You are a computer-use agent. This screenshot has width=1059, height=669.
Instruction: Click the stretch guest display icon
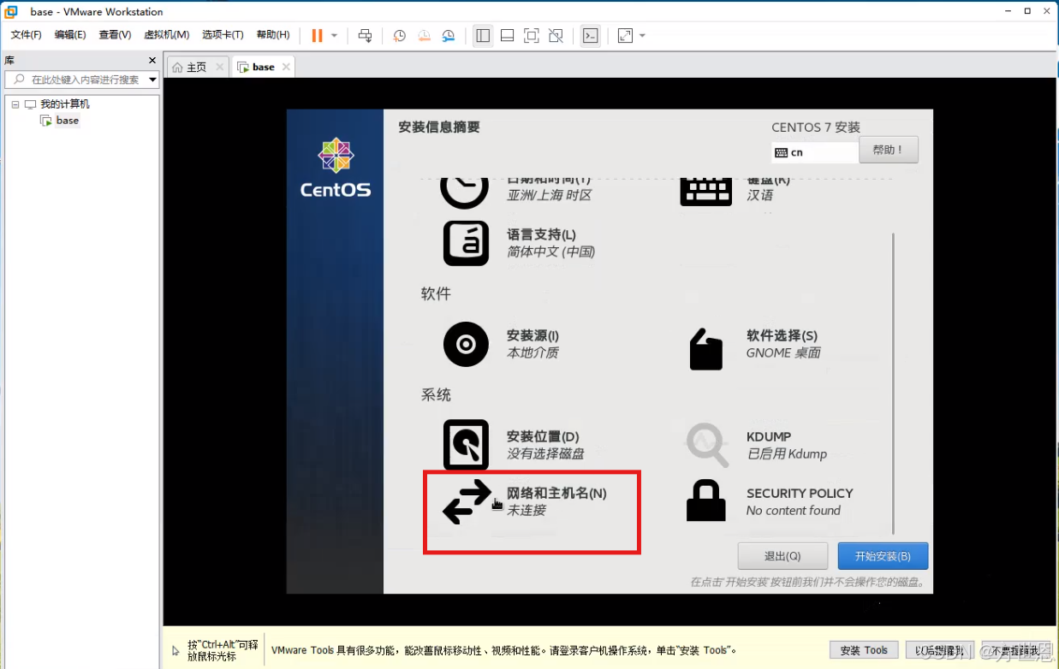(625, 35)
